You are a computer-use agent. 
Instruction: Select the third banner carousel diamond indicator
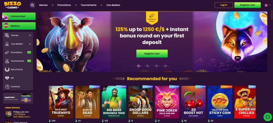point(156,66)
